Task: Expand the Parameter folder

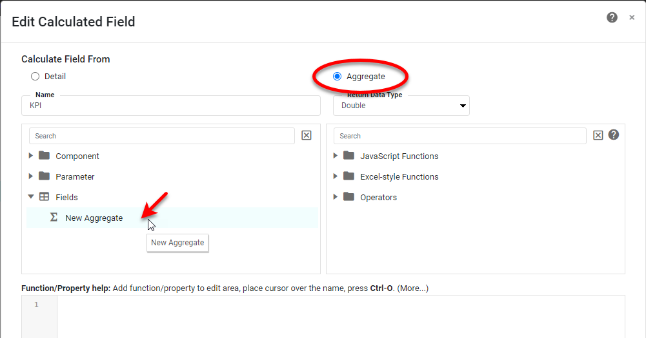Action: [x=30, y=176]
